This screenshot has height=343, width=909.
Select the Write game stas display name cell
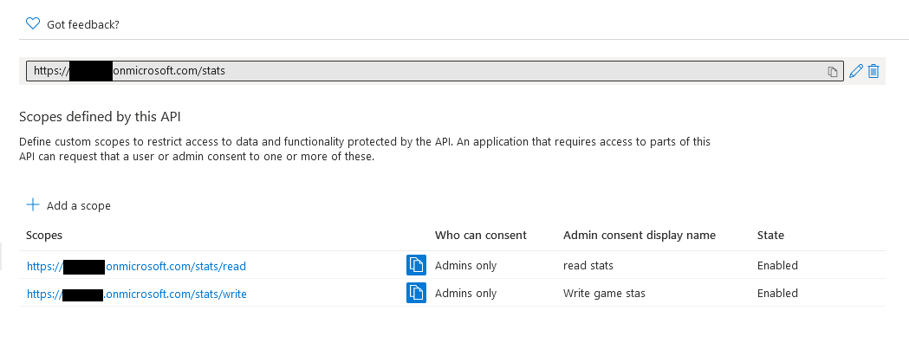604,293
